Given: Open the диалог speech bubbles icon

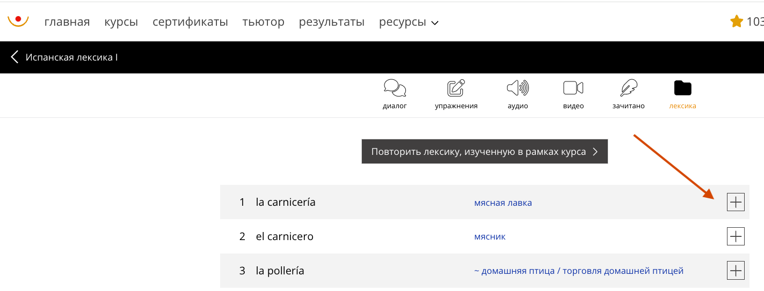Looking at the screenshot, I should [395, 88].
